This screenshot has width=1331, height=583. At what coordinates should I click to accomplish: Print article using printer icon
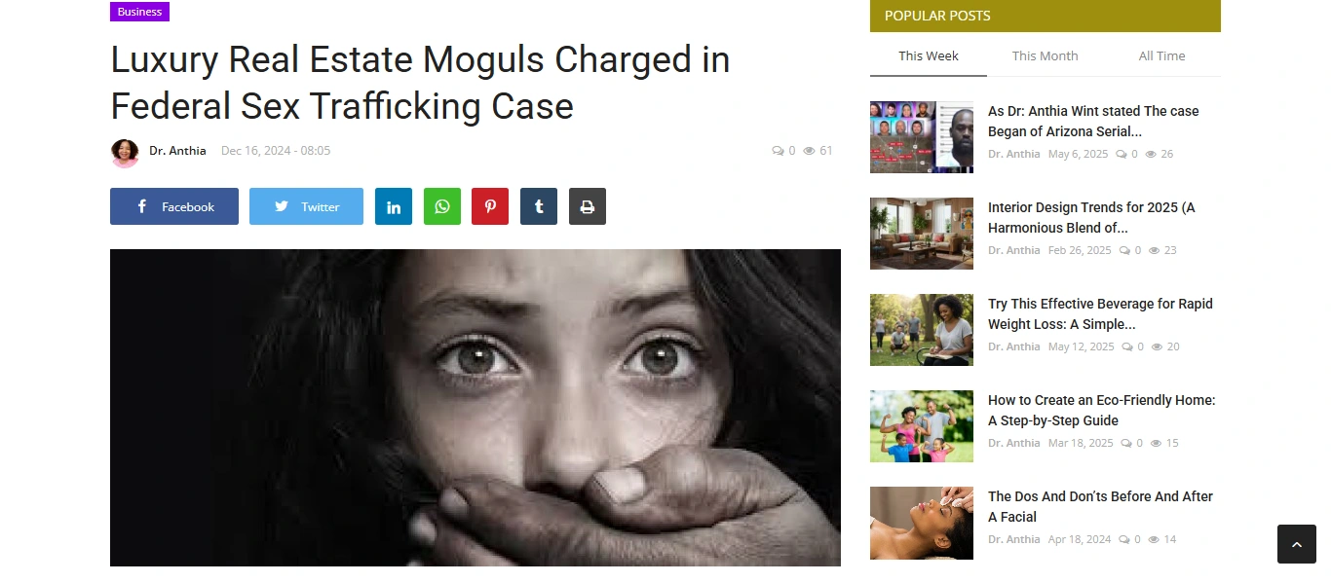588,206
